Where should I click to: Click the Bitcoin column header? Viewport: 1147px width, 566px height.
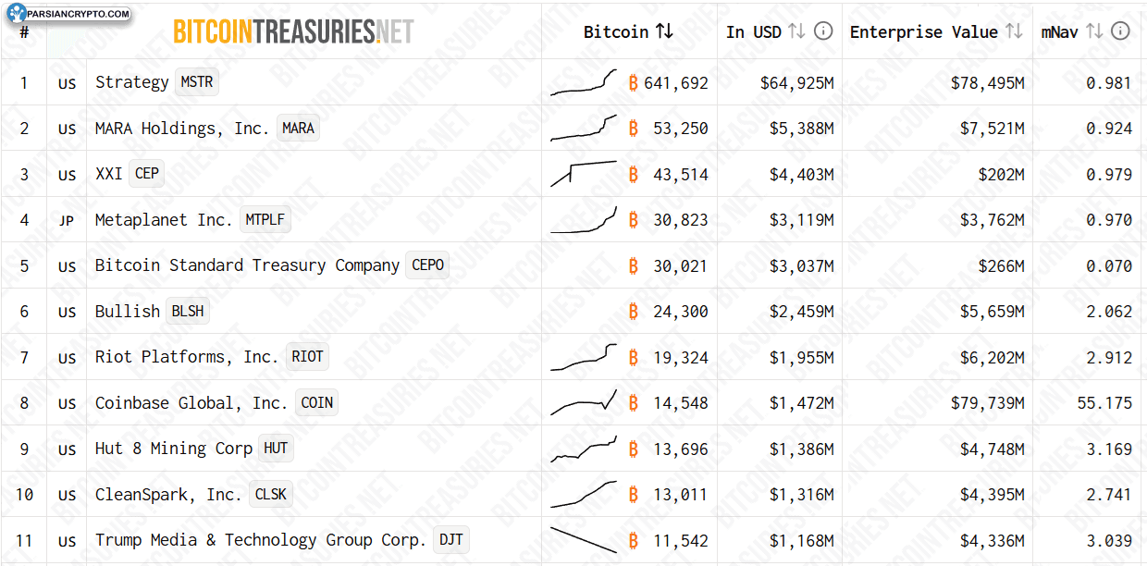coord(616,31)
